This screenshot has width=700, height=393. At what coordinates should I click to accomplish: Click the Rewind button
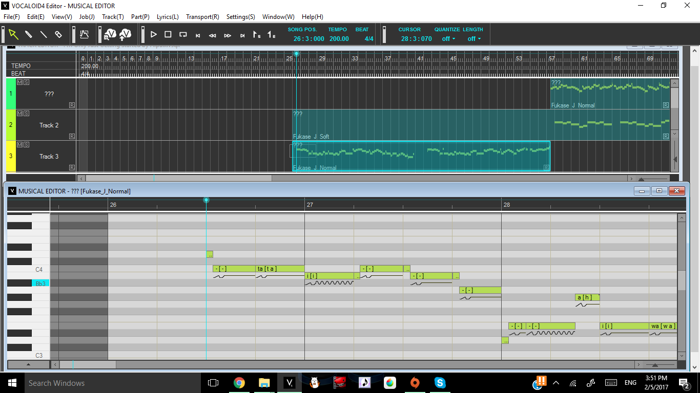point(212,35)
